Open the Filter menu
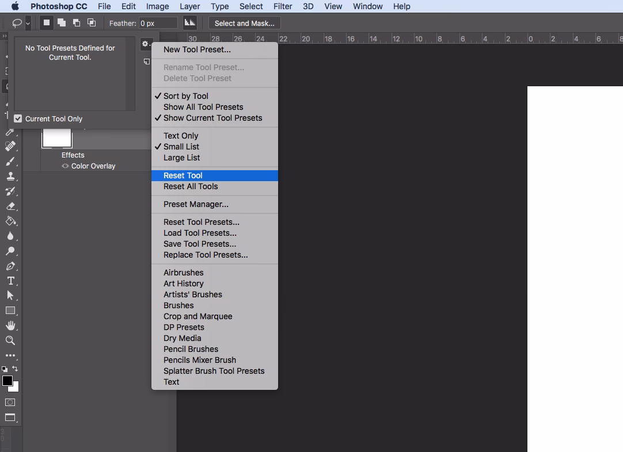Viewport: 623px width, 452px height. click(282, 6)
